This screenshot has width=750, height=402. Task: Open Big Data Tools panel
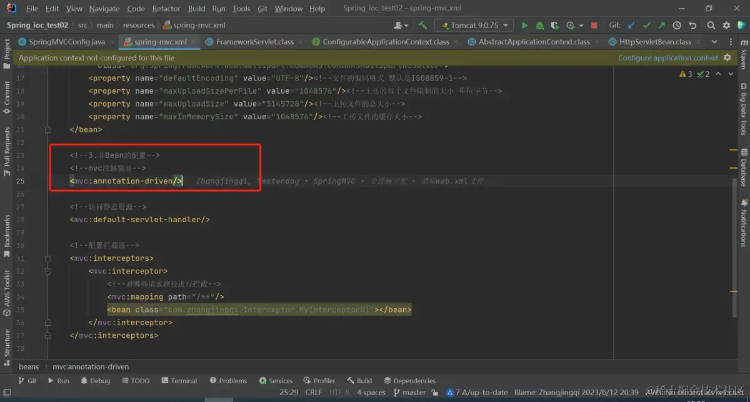(x=743, y=109)
